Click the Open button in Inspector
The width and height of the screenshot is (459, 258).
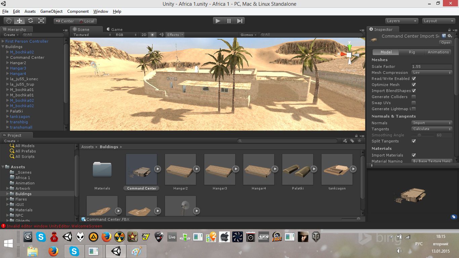pos(446,43)
